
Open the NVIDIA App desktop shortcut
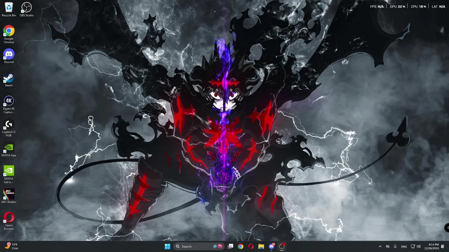(x=9, y=149)
